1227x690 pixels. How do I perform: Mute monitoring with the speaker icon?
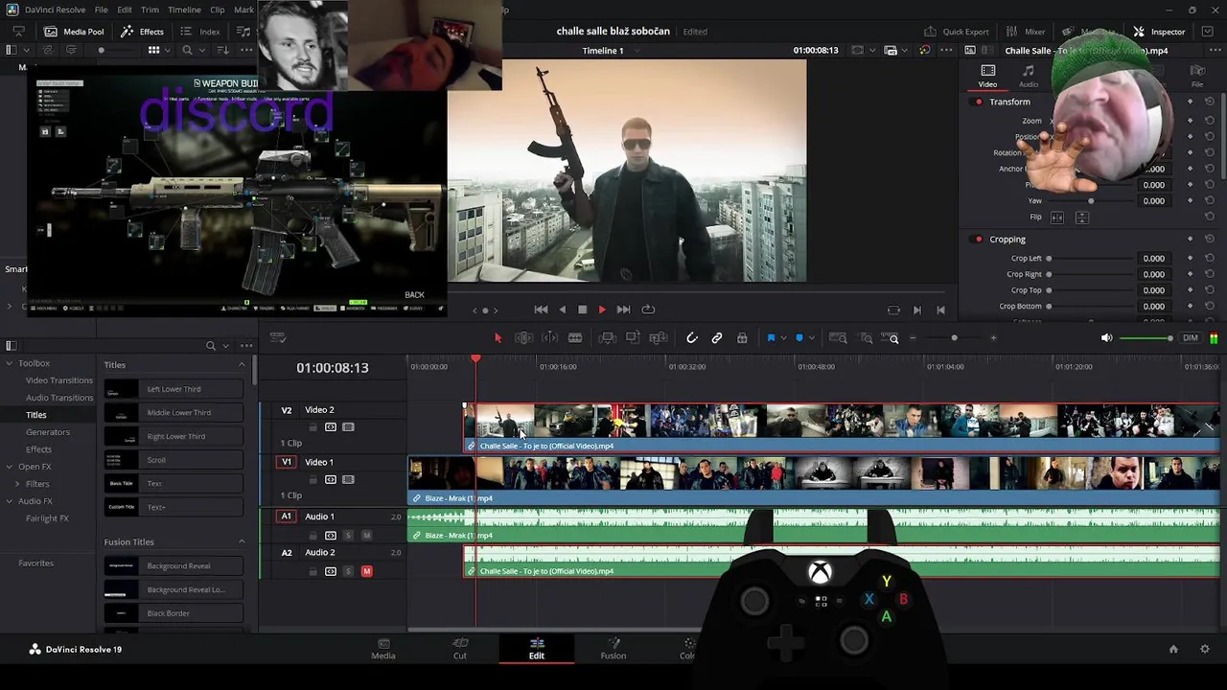1106,338
